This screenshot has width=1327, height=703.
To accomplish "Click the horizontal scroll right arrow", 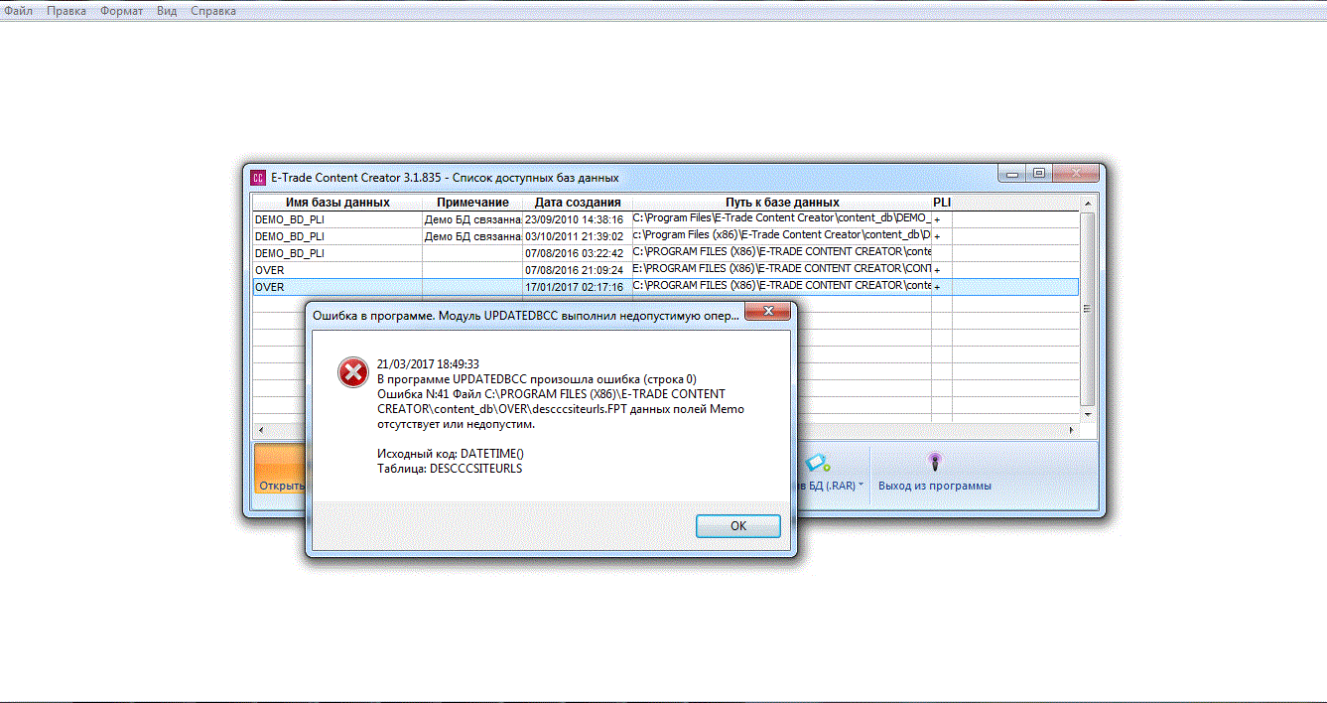I will 1071,430.
